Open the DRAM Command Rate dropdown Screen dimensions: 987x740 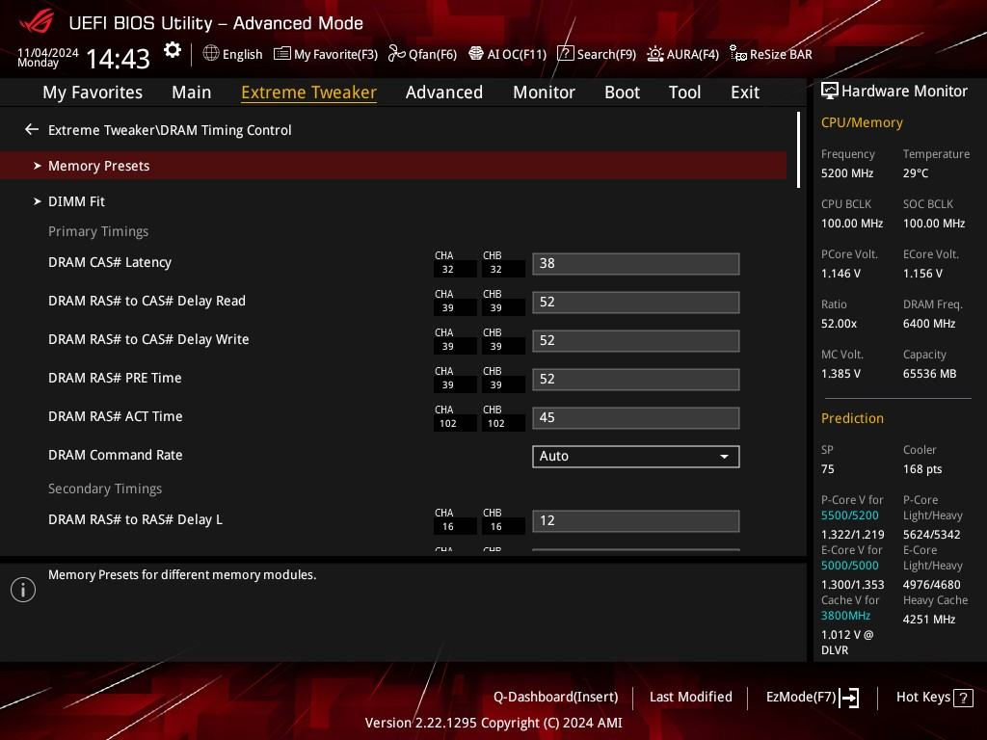tap(636, 456)
